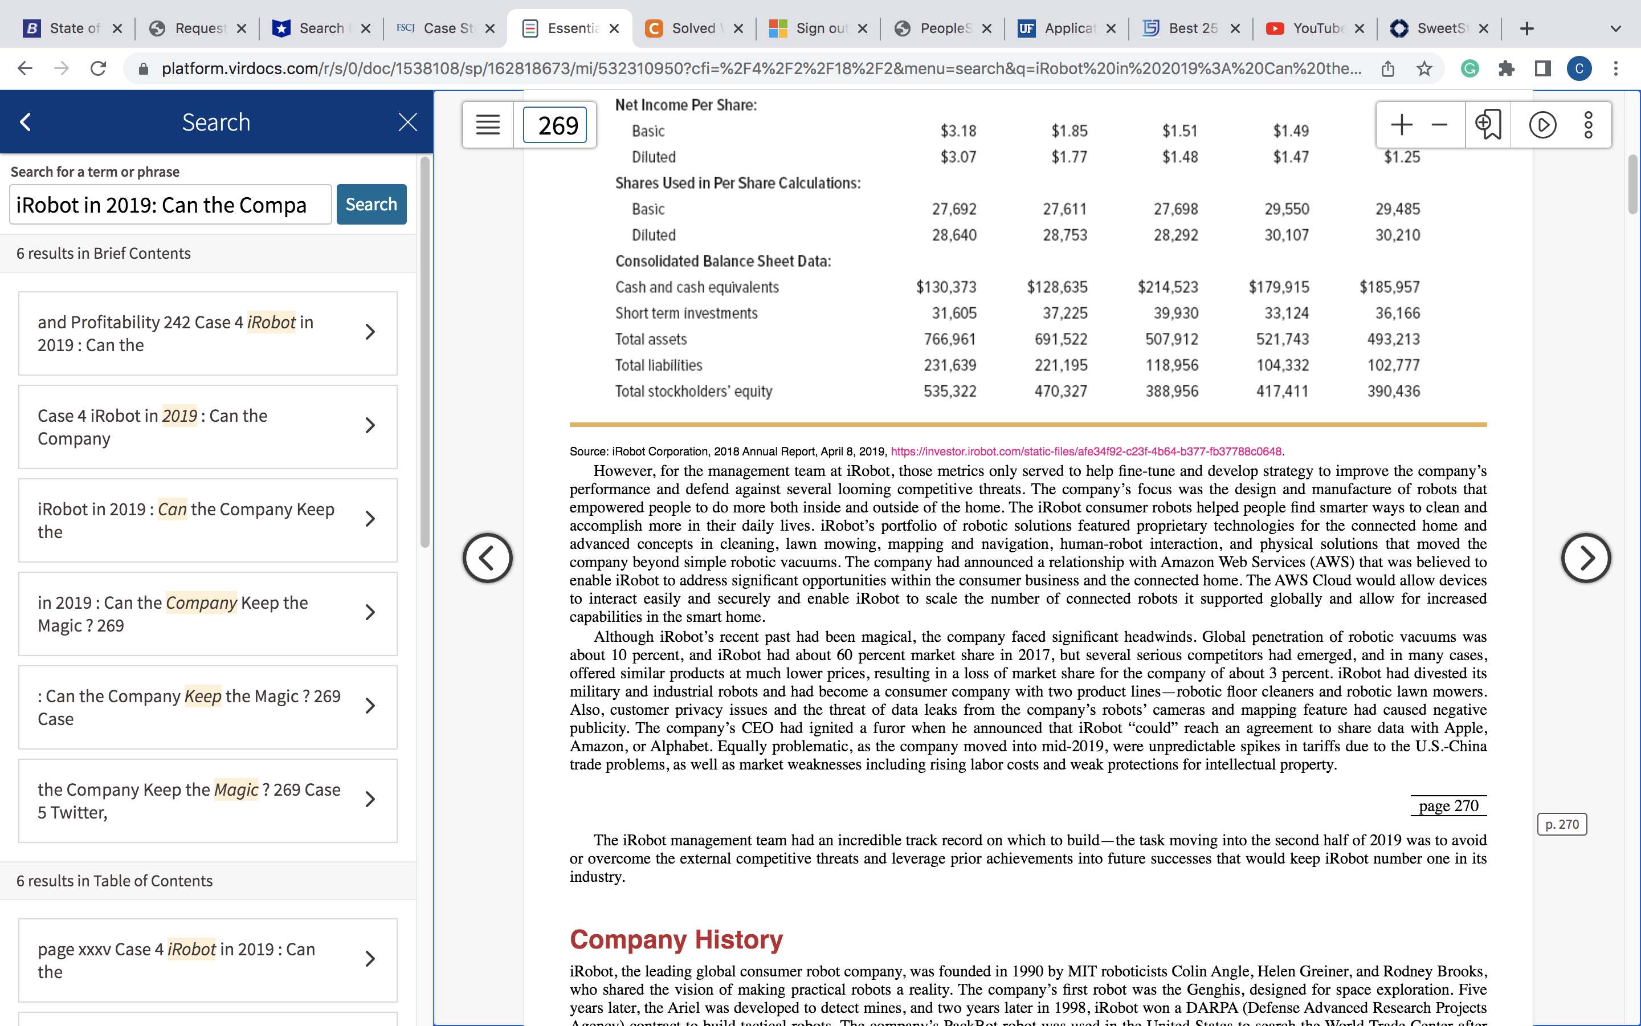Image resolution: width=1641 pixels, height=1026 pixels.
Task: Click the 'page 270' label in the text
Action: click(x=1448, y=805)
